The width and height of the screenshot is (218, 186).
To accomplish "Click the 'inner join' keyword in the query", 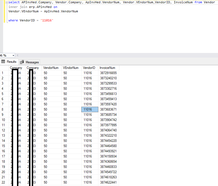I will click(18, 7).
